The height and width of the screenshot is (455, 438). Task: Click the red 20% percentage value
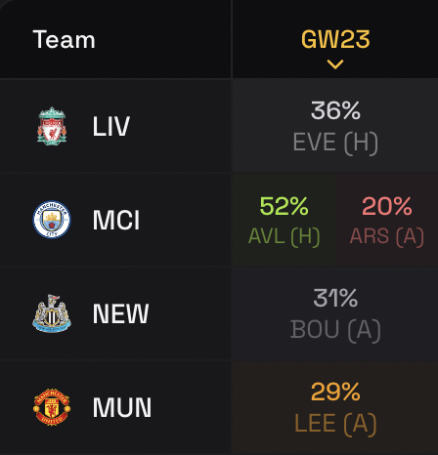pyautogui.click(x=387, y=206)
